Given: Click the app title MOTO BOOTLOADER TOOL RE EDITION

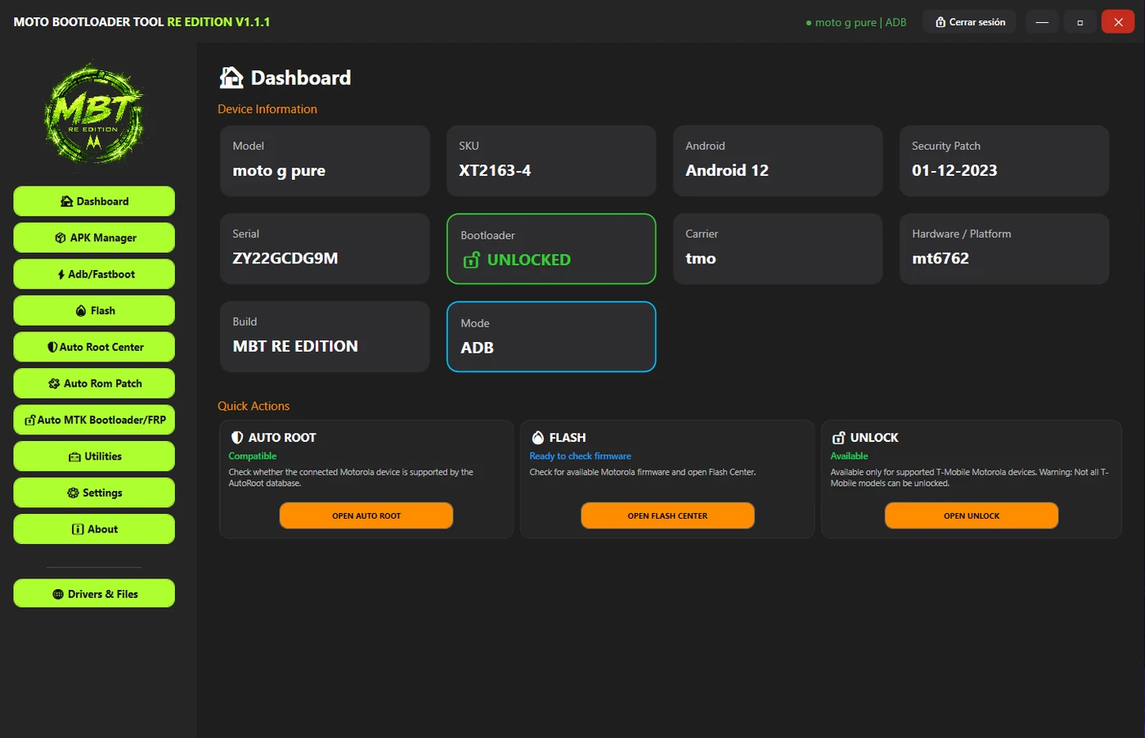Looking at the screenshot, I should (x=141, y=22).
